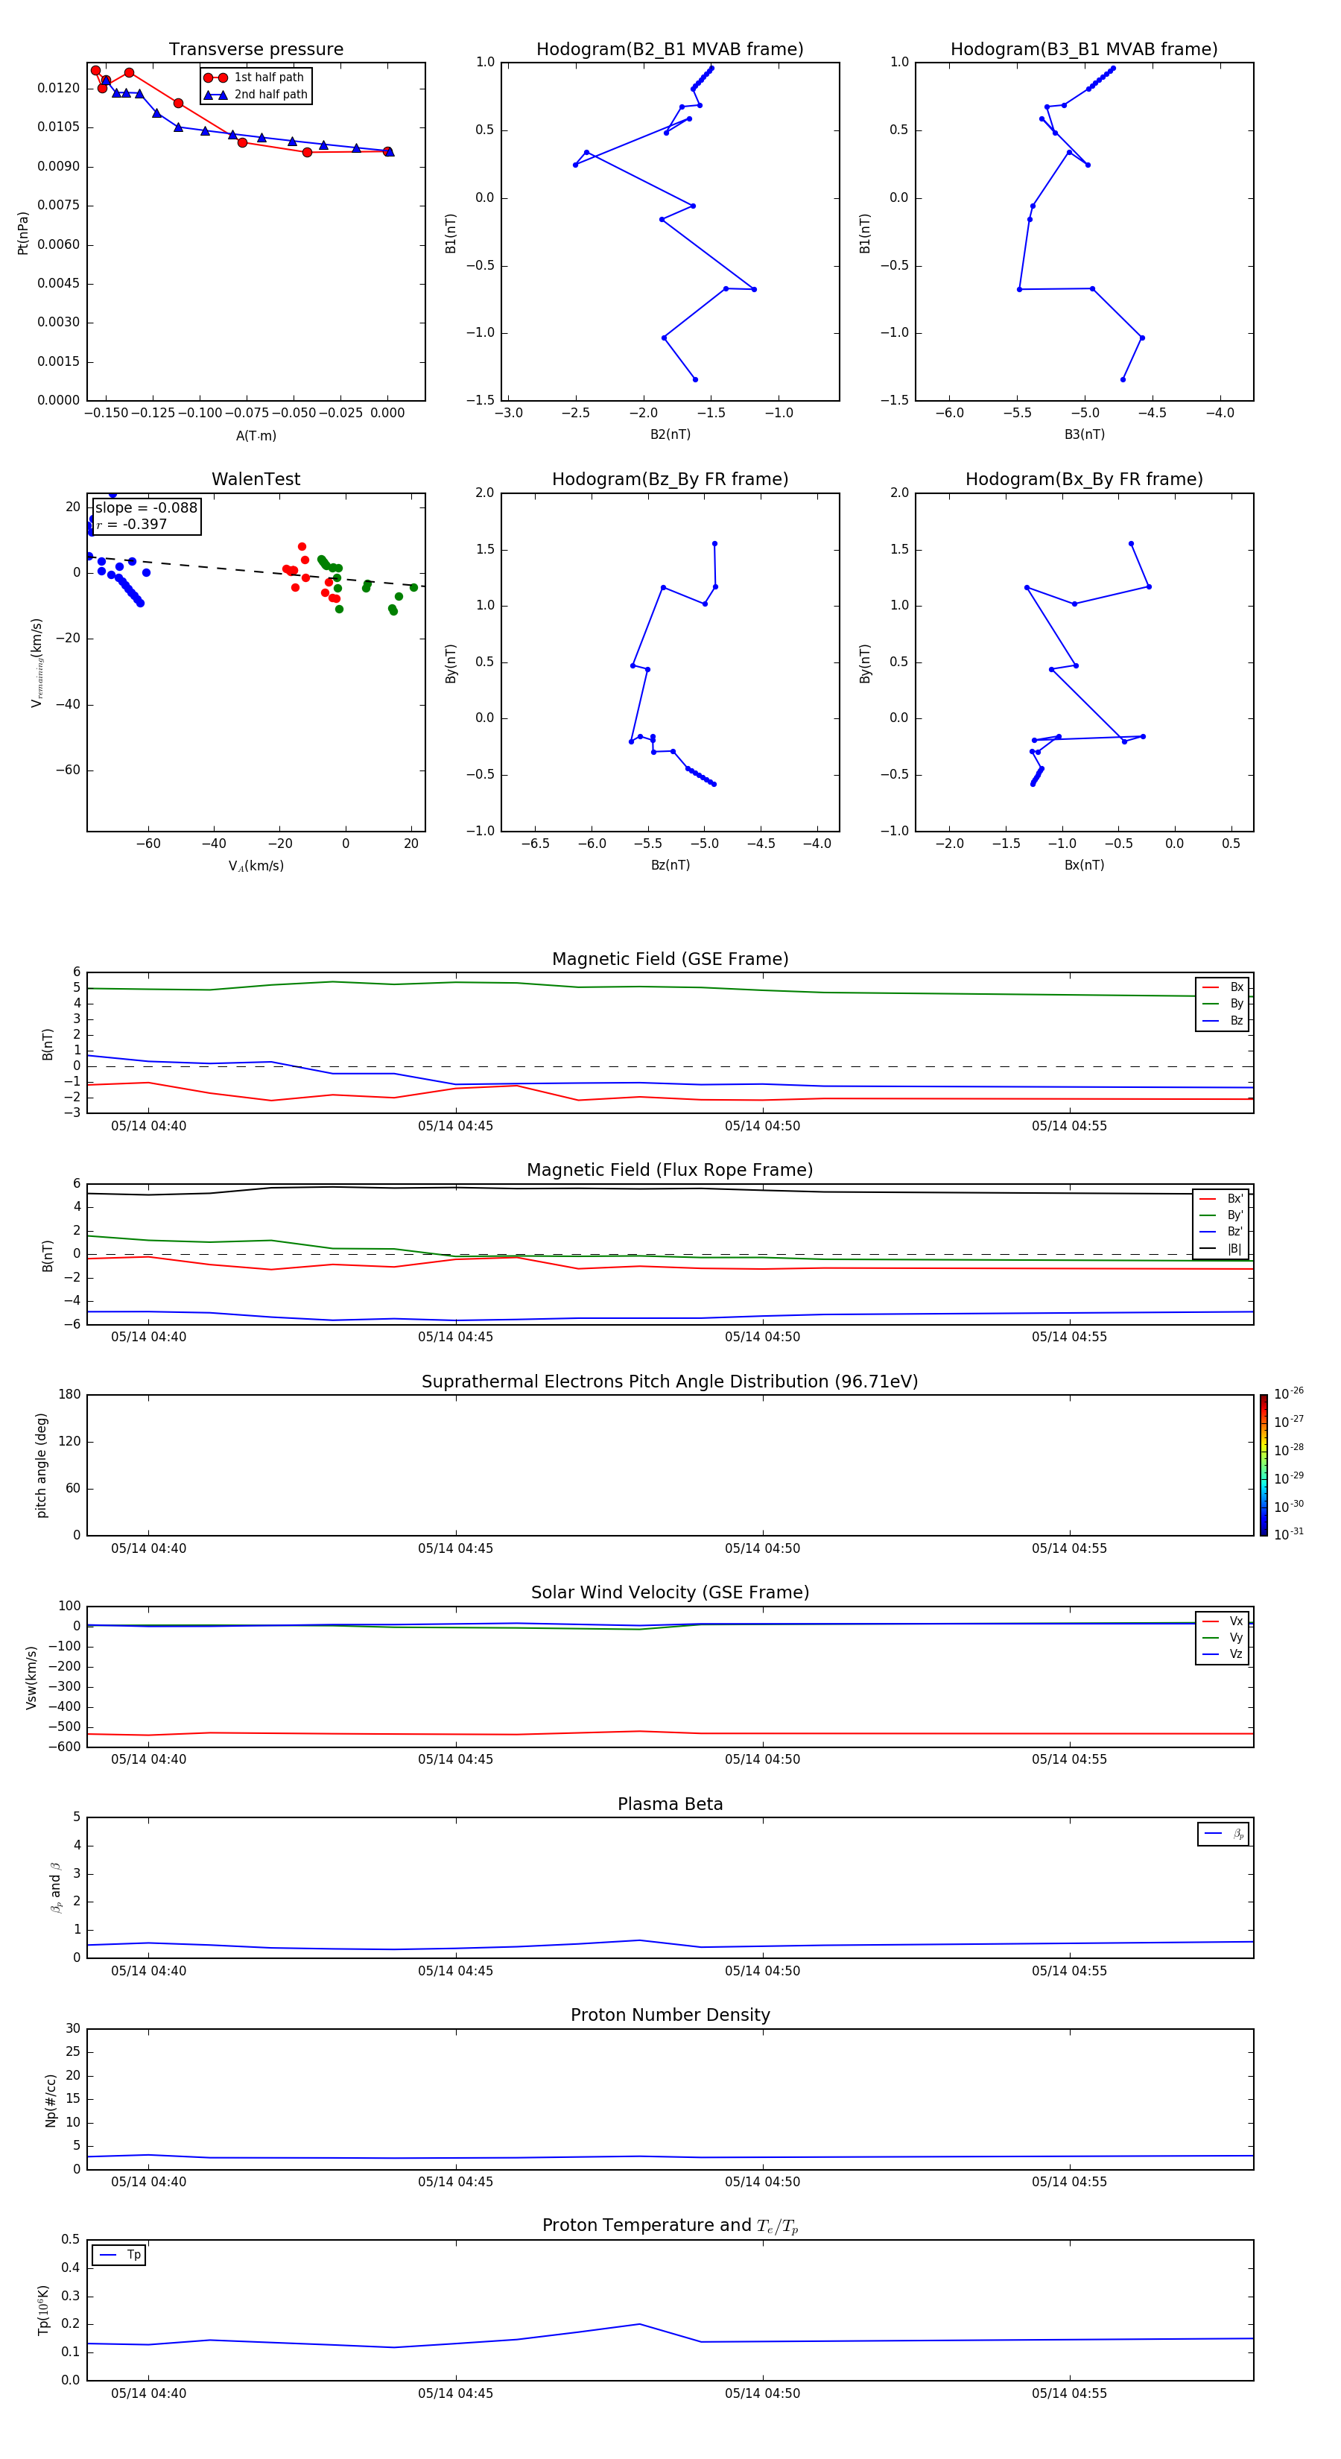The width and height of the screenshot is (1341, 2459).
Task: Click the 'Pt(nPa)' axis label
Action: pyautogui.click(x=23, y=233)
